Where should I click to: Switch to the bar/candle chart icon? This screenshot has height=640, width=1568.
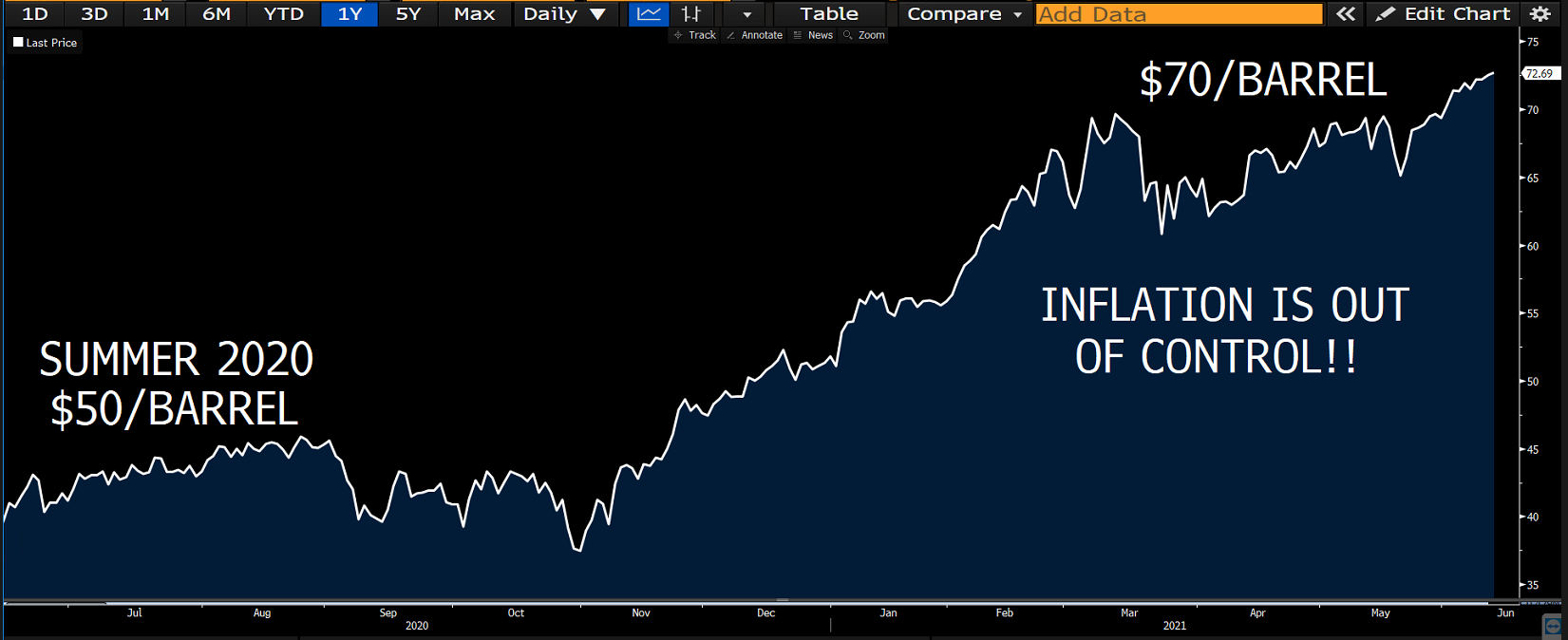click(691, 13)
